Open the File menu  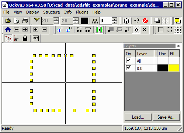[x=6, y=12]
